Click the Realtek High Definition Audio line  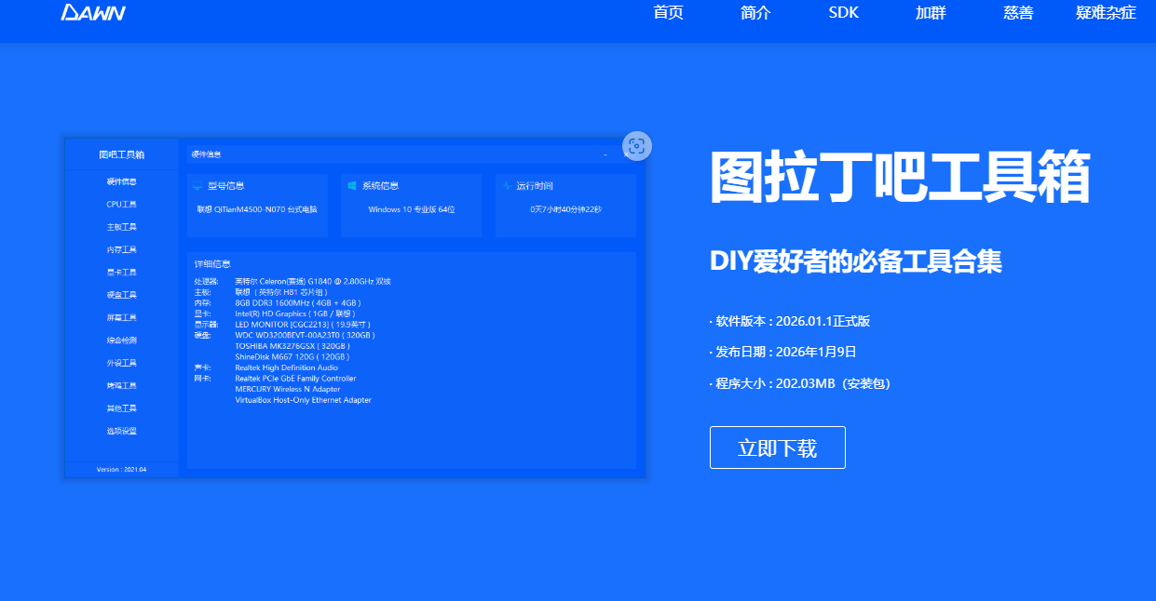[287, 367]
